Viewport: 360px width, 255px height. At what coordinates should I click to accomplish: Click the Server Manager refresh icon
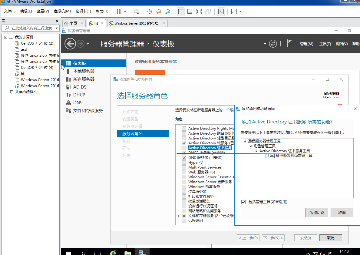click(x=273, y=44)
